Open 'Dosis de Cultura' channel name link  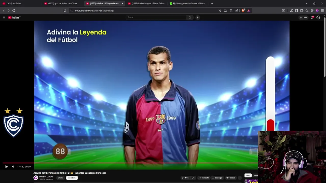pyautogui.click(x=46, y=177)
